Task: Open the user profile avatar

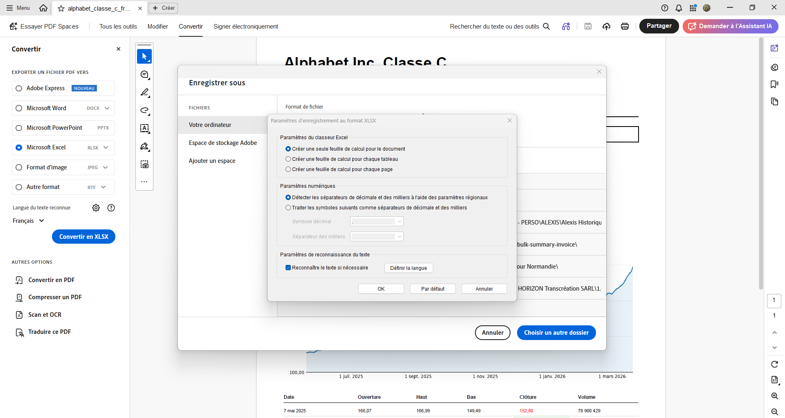Action: click(706, 8)
